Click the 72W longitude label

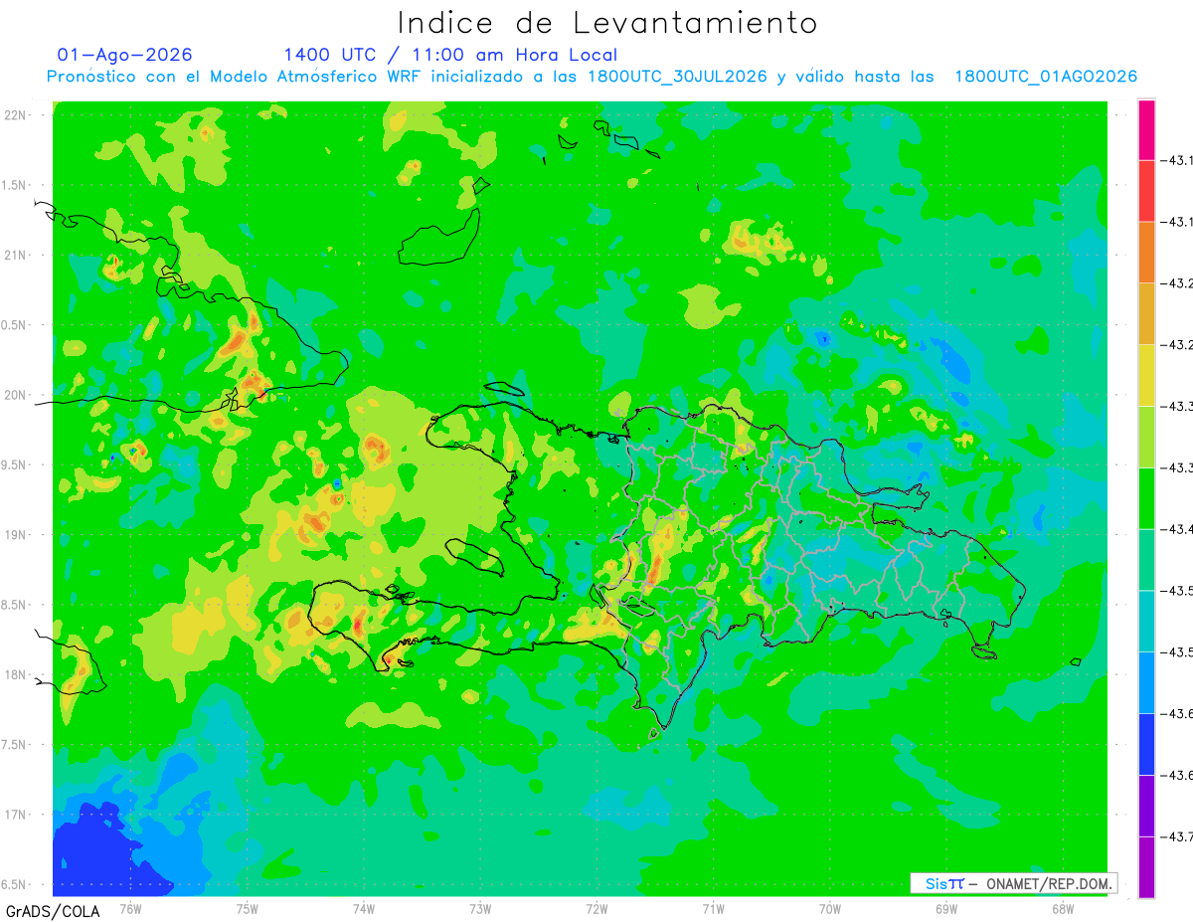[x=596, y=908]
